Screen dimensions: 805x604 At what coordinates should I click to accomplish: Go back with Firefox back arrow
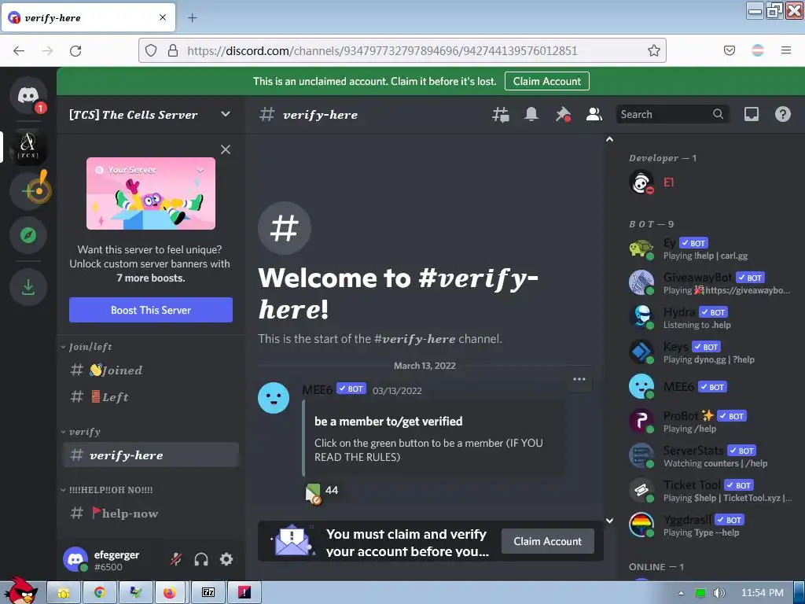[x=19, y=50]
